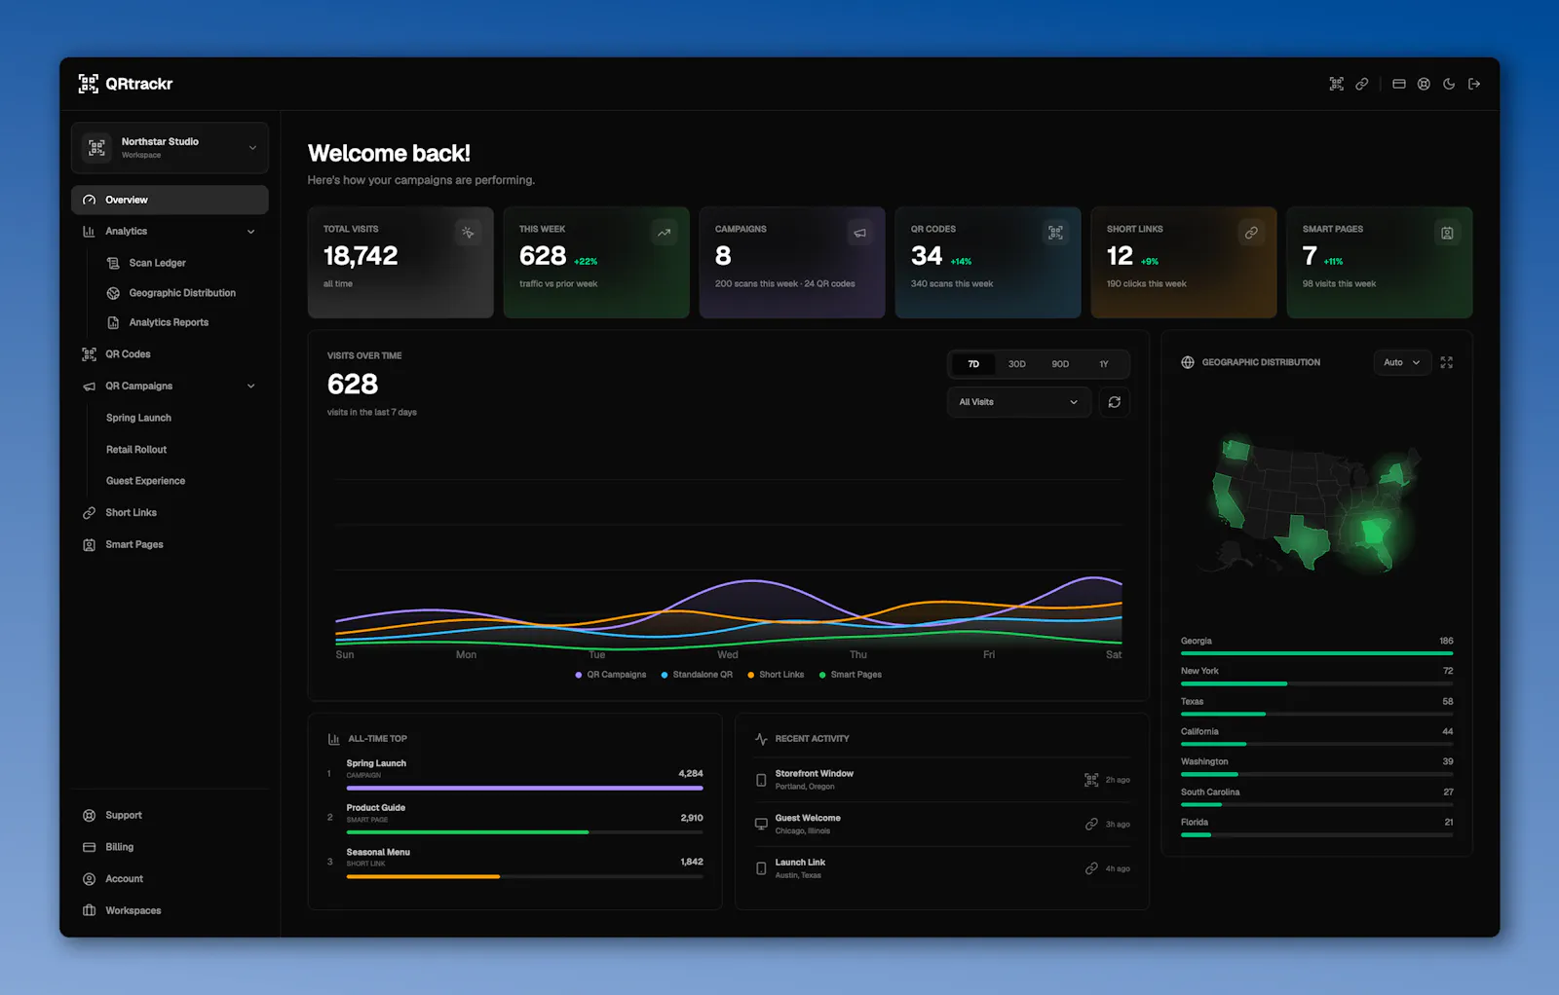This screenshot has width=1559, height=995.
Task: Click the logout icon in top bar
Action: [1474, 84]
